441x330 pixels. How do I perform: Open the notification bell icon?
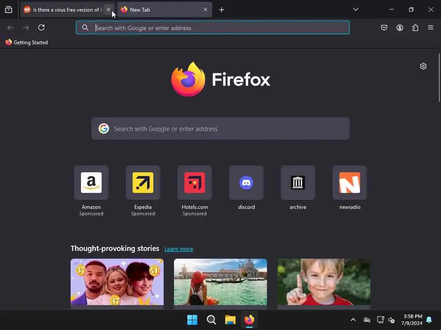(429, 320)
